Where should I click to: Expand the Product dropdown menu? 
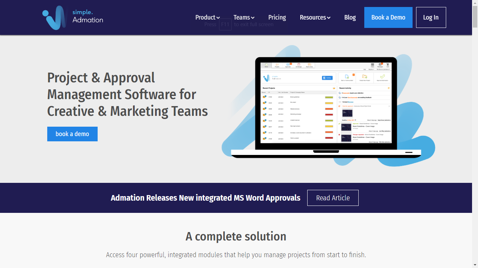point(208,17)
